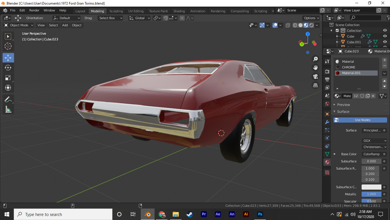Click the Use Nodes button
This screenshot has height=220, width=390.
[360, 120]
